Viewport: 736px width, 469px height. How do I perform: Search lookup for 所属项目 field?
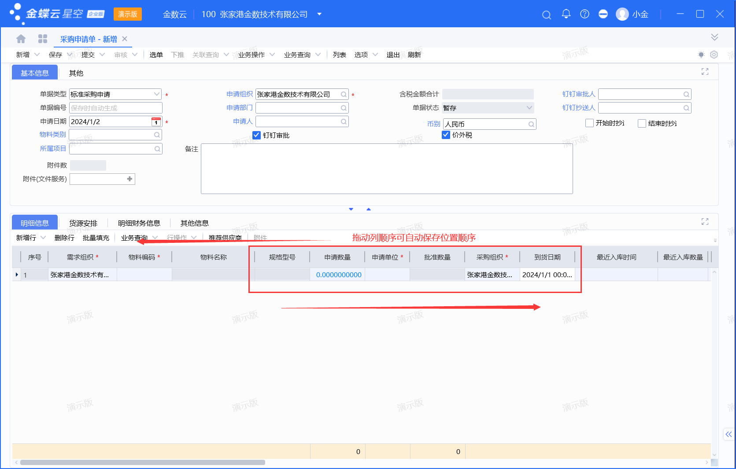coord(157,149)
